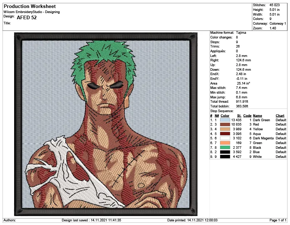290x225 pixels.
Task: Click the stitches value '45 023'
Action: (274, 5)
